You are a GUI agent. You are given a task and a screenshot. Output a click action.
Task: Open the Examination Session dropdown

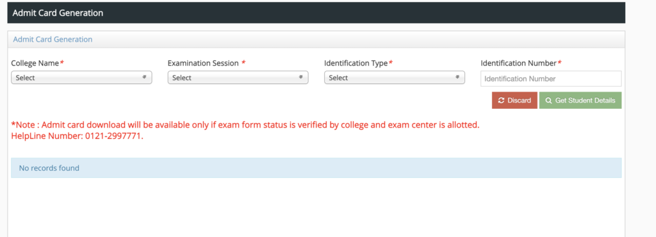point(238,78)
